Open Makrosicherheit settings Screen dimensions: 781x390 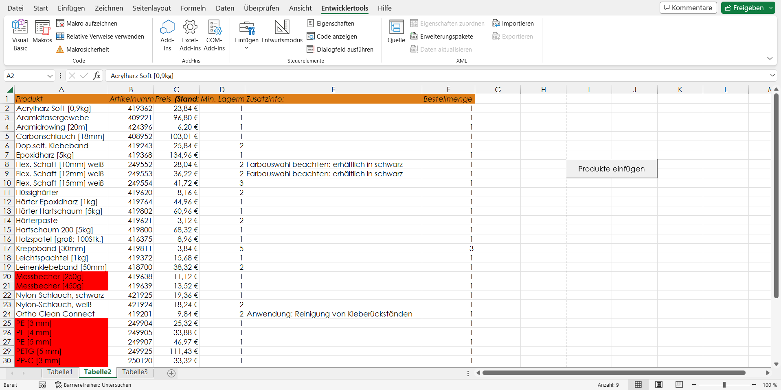(83, 50)
